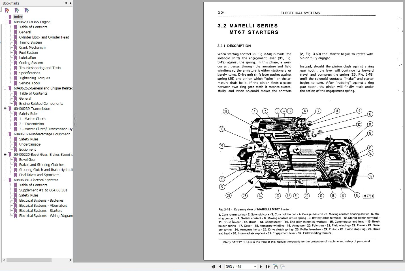Jump to the first page

coord(213,266)
